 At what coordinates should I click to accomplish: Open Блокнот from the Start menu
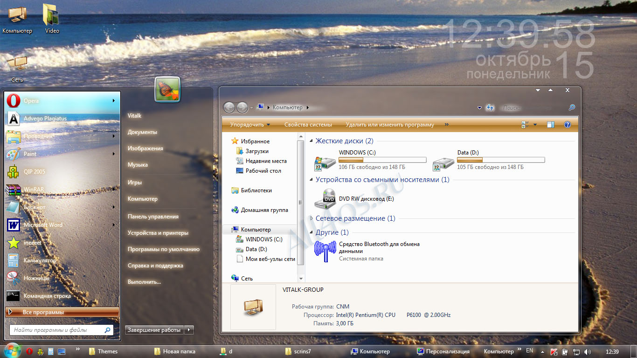point(62,207)
